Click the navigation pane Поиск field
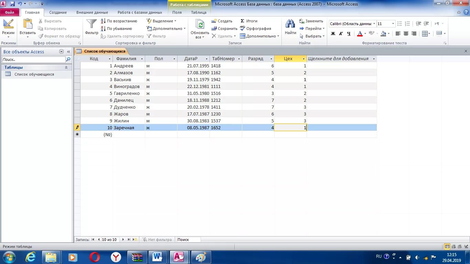 [33, 59]
